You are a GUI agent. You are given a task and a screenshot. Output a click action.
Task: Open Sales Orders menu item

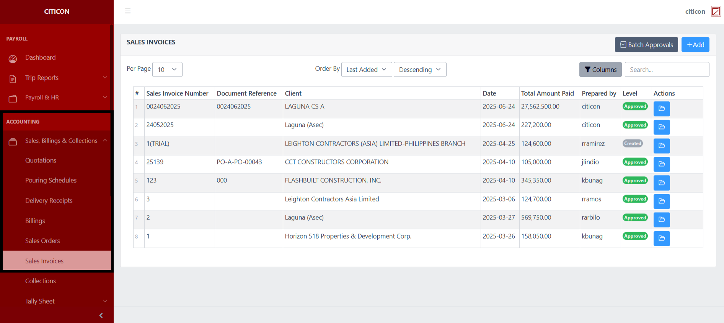(42, 241)
